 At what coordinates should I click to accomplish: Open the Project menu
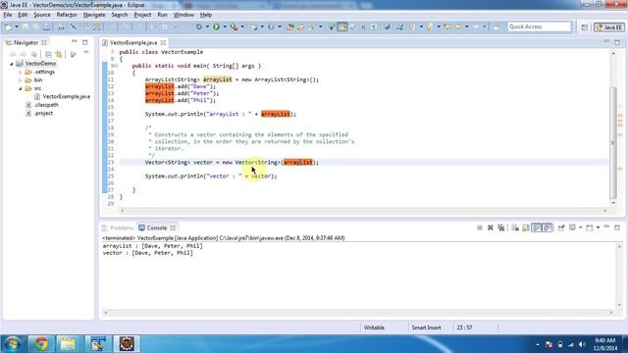[x=142, y=15]
